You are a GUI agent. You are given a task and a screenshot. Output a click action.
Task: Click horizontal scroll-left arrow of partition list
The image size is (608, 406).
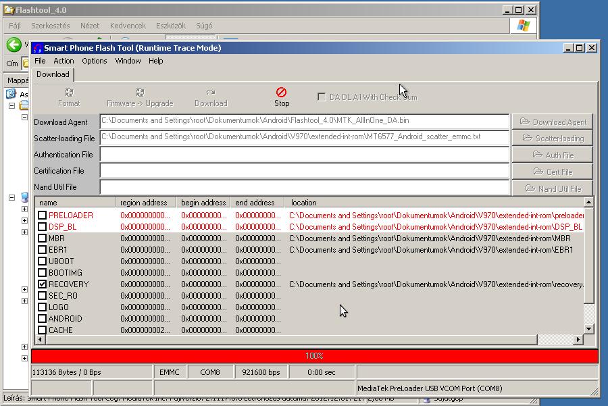40,339
